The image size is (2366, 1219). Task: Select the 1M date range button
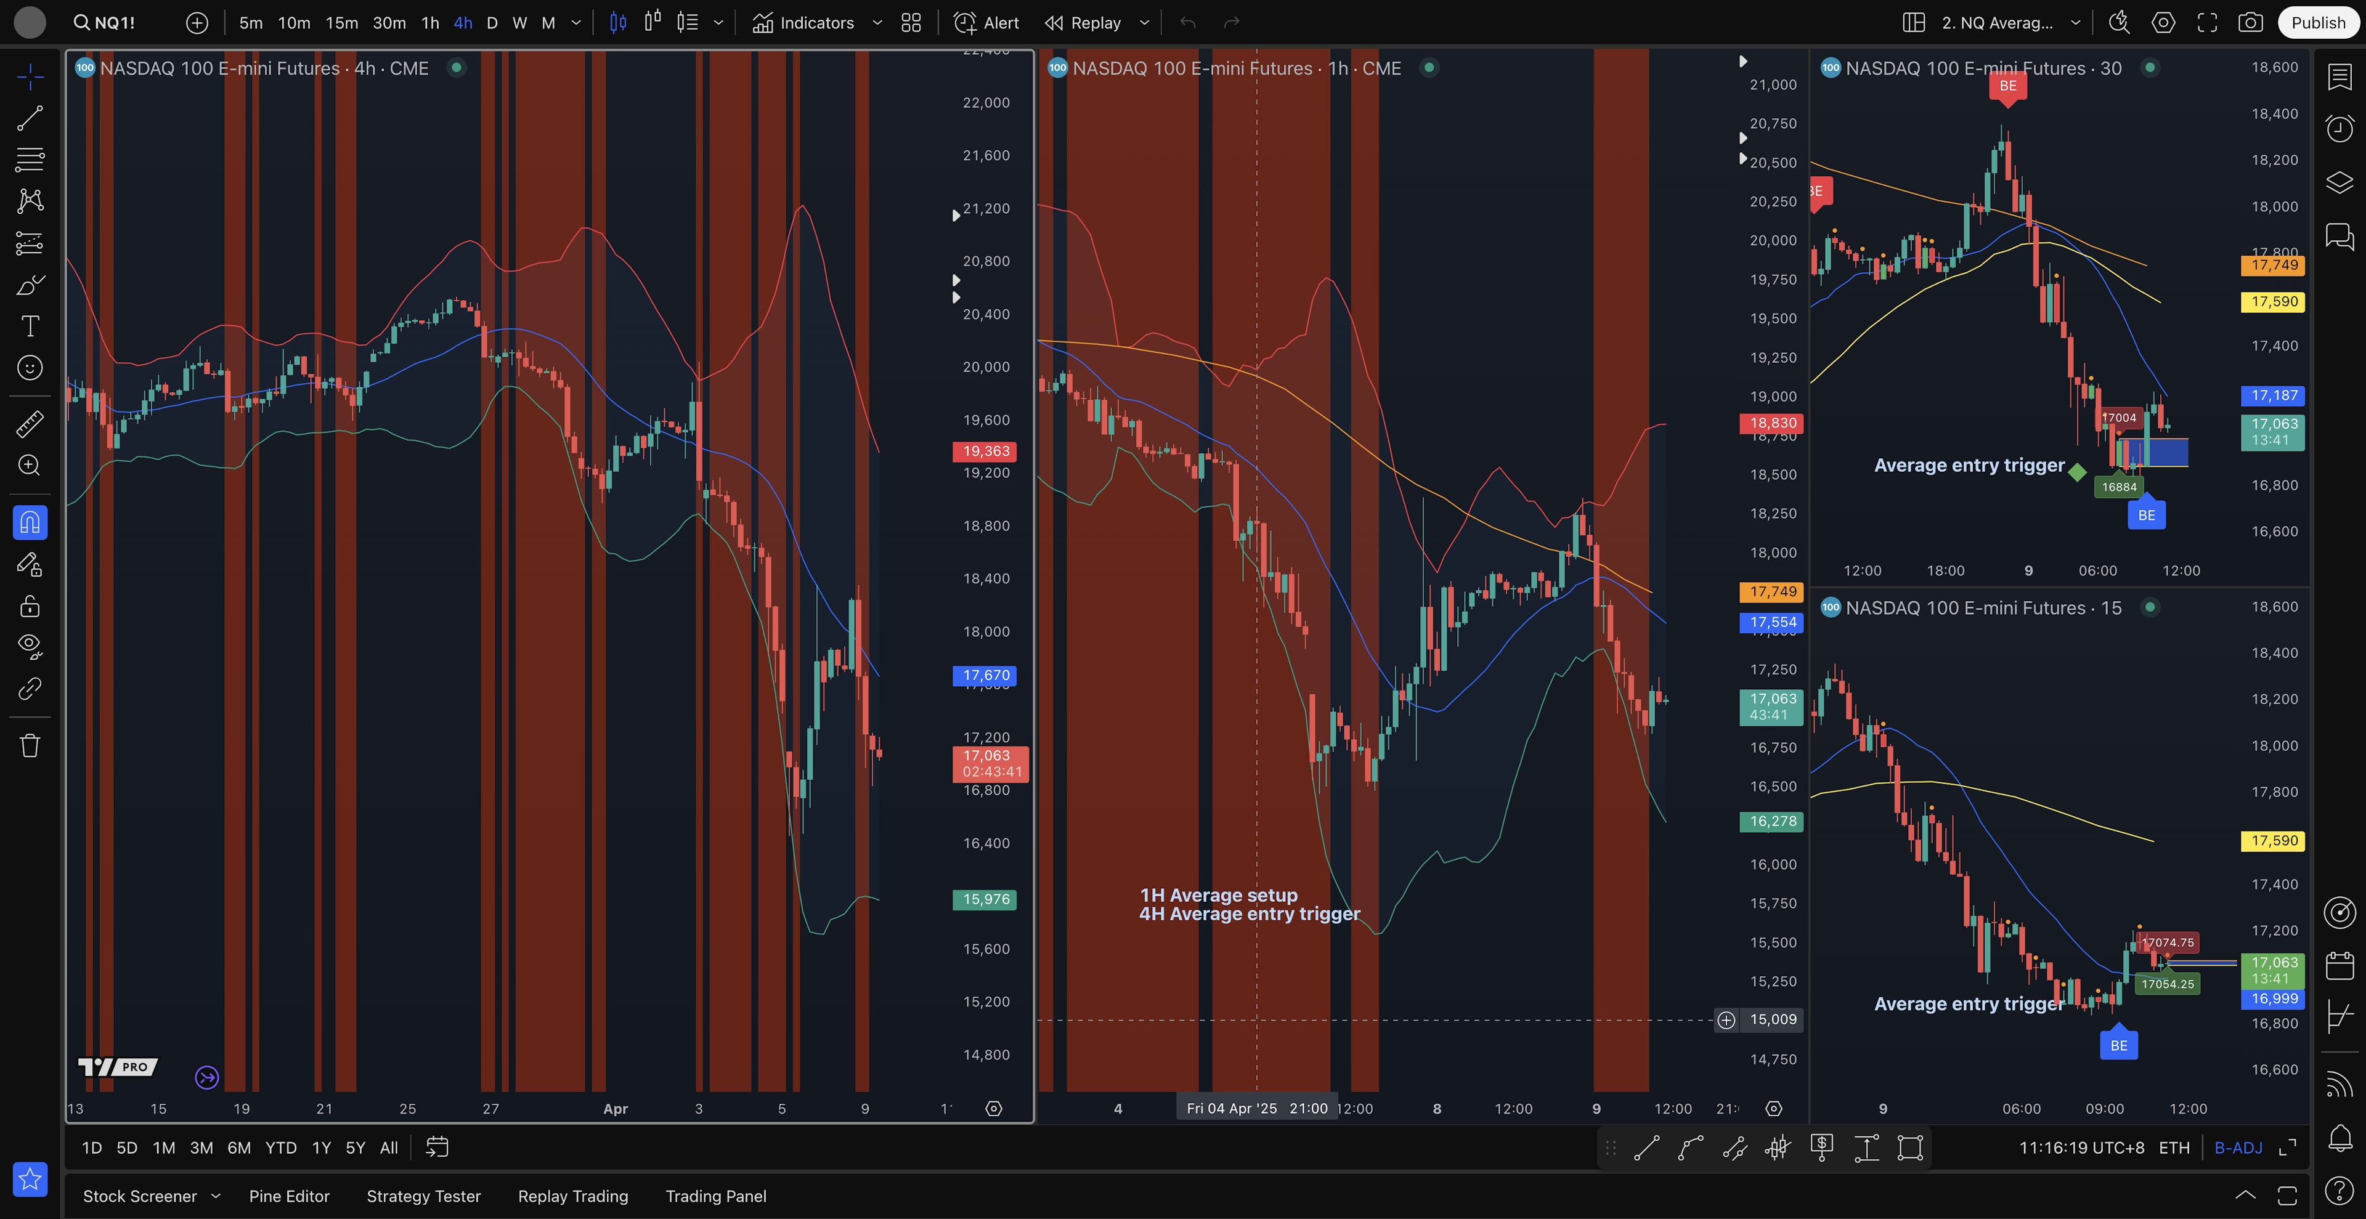163,1148
